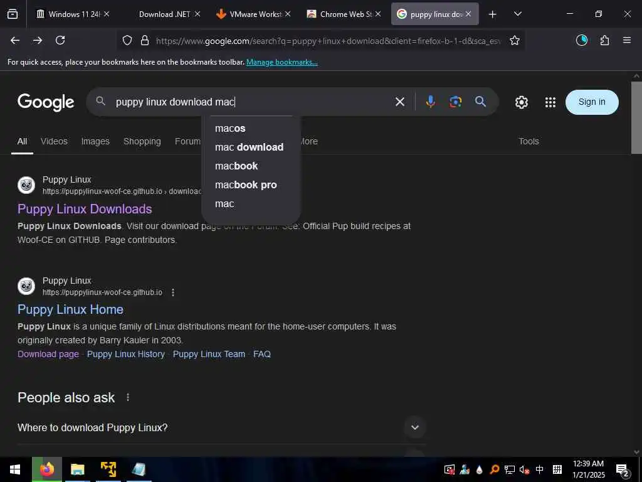Open the notepad app on the taskbar
642x482 pixels.
(139, 469)
